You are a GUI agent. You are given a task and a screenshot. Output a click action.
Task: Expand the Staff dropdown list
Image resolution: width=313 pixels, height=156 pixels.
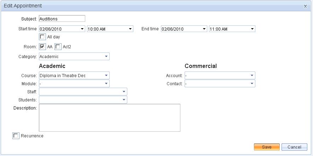(124, 92)
